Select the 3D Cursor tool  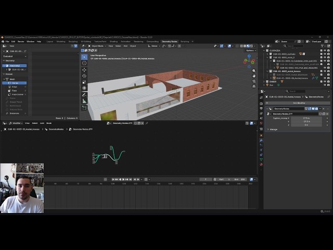84,63
